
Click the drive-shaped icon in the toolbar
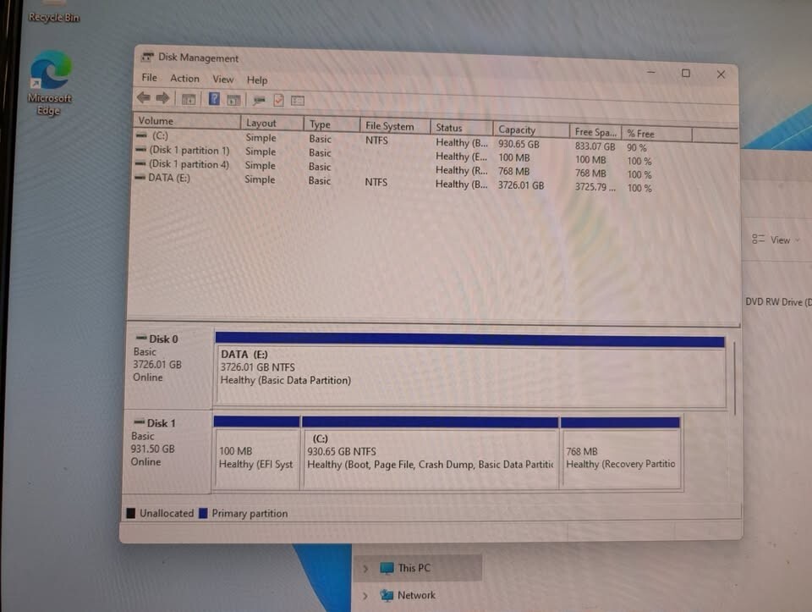(259, 101)
